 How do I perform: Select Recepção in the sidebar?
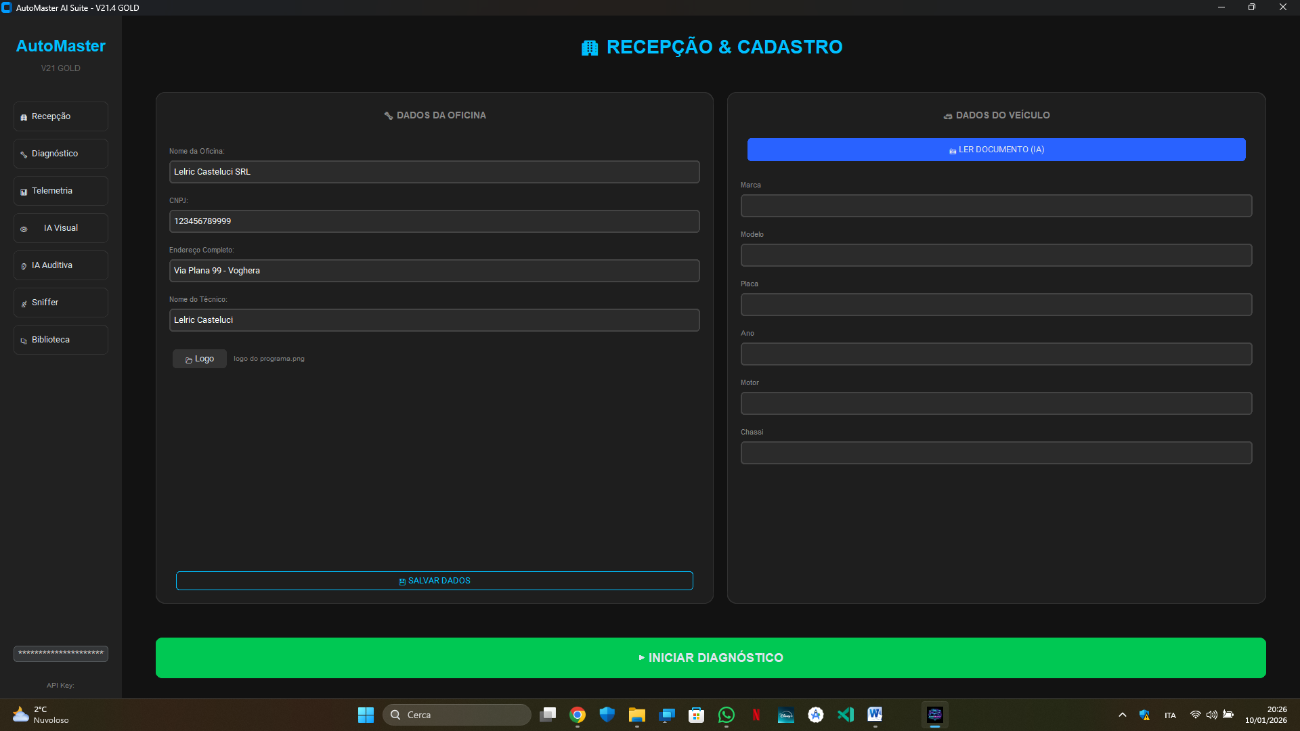click(60, 116)
